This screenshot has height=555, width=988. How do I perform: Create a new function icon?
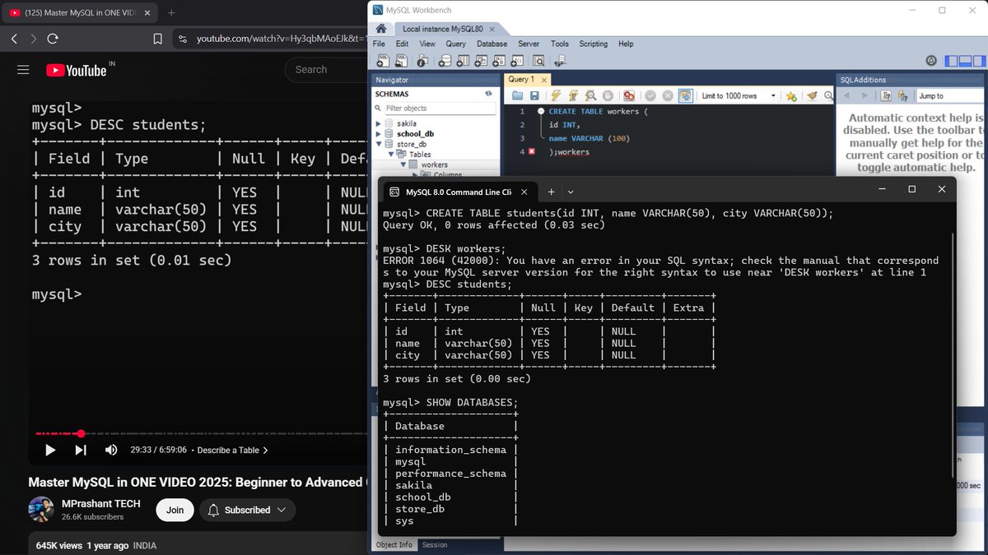click(517, 60)
